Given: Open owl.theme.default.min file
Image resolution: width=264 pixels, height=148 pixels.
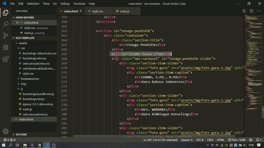Looking at the screenshot, I should click(39, 69).
